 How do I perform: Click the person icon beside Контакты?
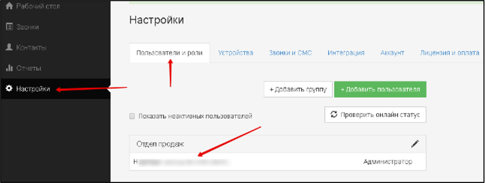pos(9,47)
